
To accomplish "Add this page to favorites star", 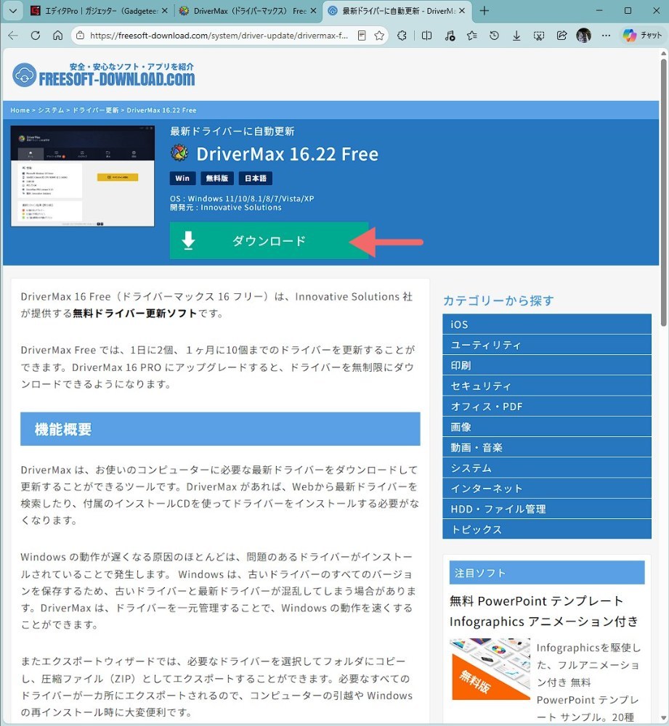I will tap(379, 36).
